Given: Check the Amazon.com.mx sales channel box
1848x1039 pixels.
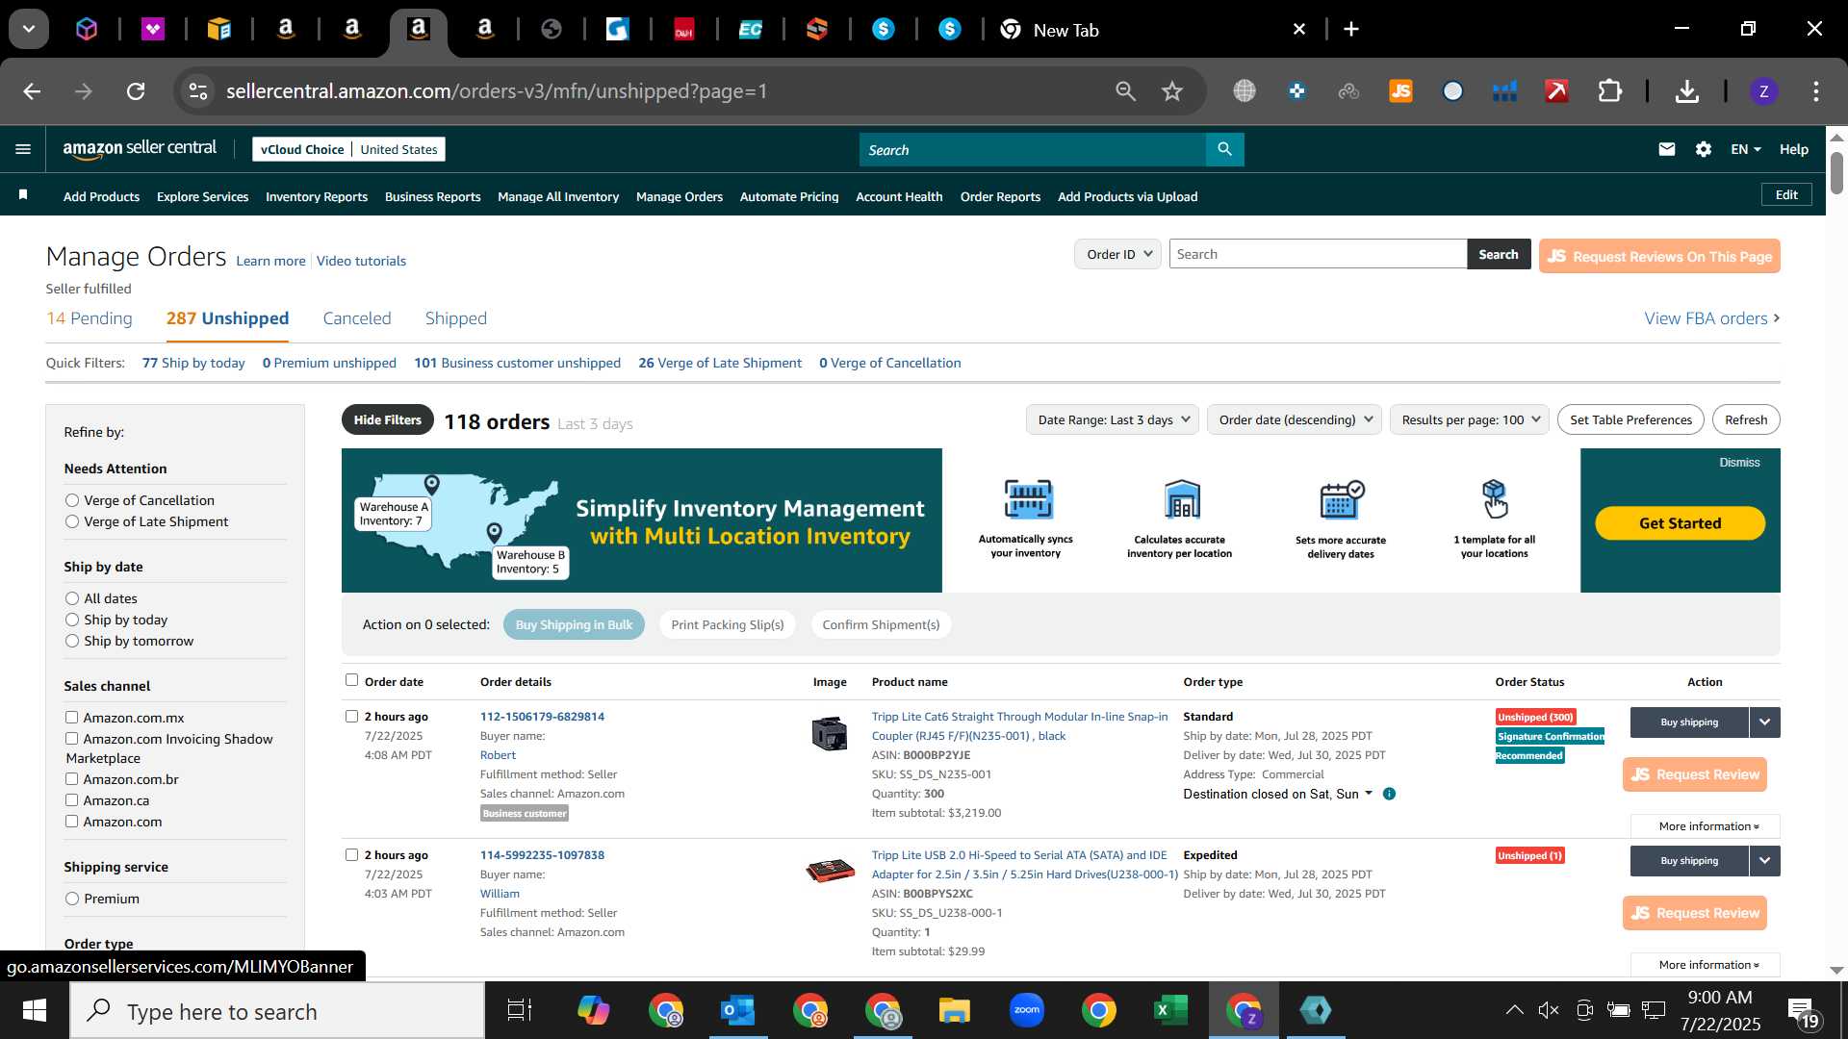Looking at the screenshot, I should point(71,718).
